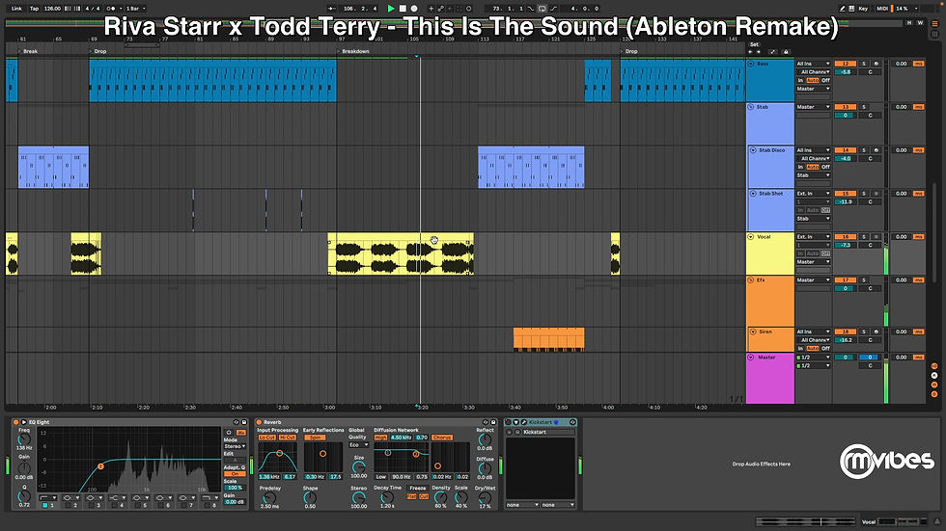Screen dimensions: 946x531
Task: Jump to the first Drop locator
Action: coord(99,51)
